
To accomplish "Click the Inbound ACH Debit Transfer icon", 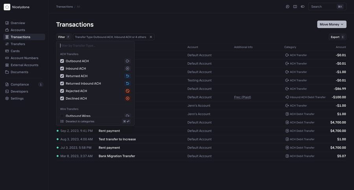I will [x=287, y=97].
